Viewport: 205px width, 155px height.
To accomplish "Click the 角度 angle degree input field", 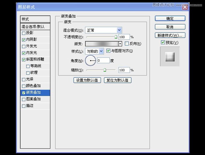I will (x=103, y=60).
